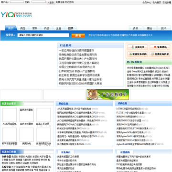Image resolution: width=172 pixels, height=172 pixels.
Task: Open article 常见连接器的总结
Action: coord(66,168)
